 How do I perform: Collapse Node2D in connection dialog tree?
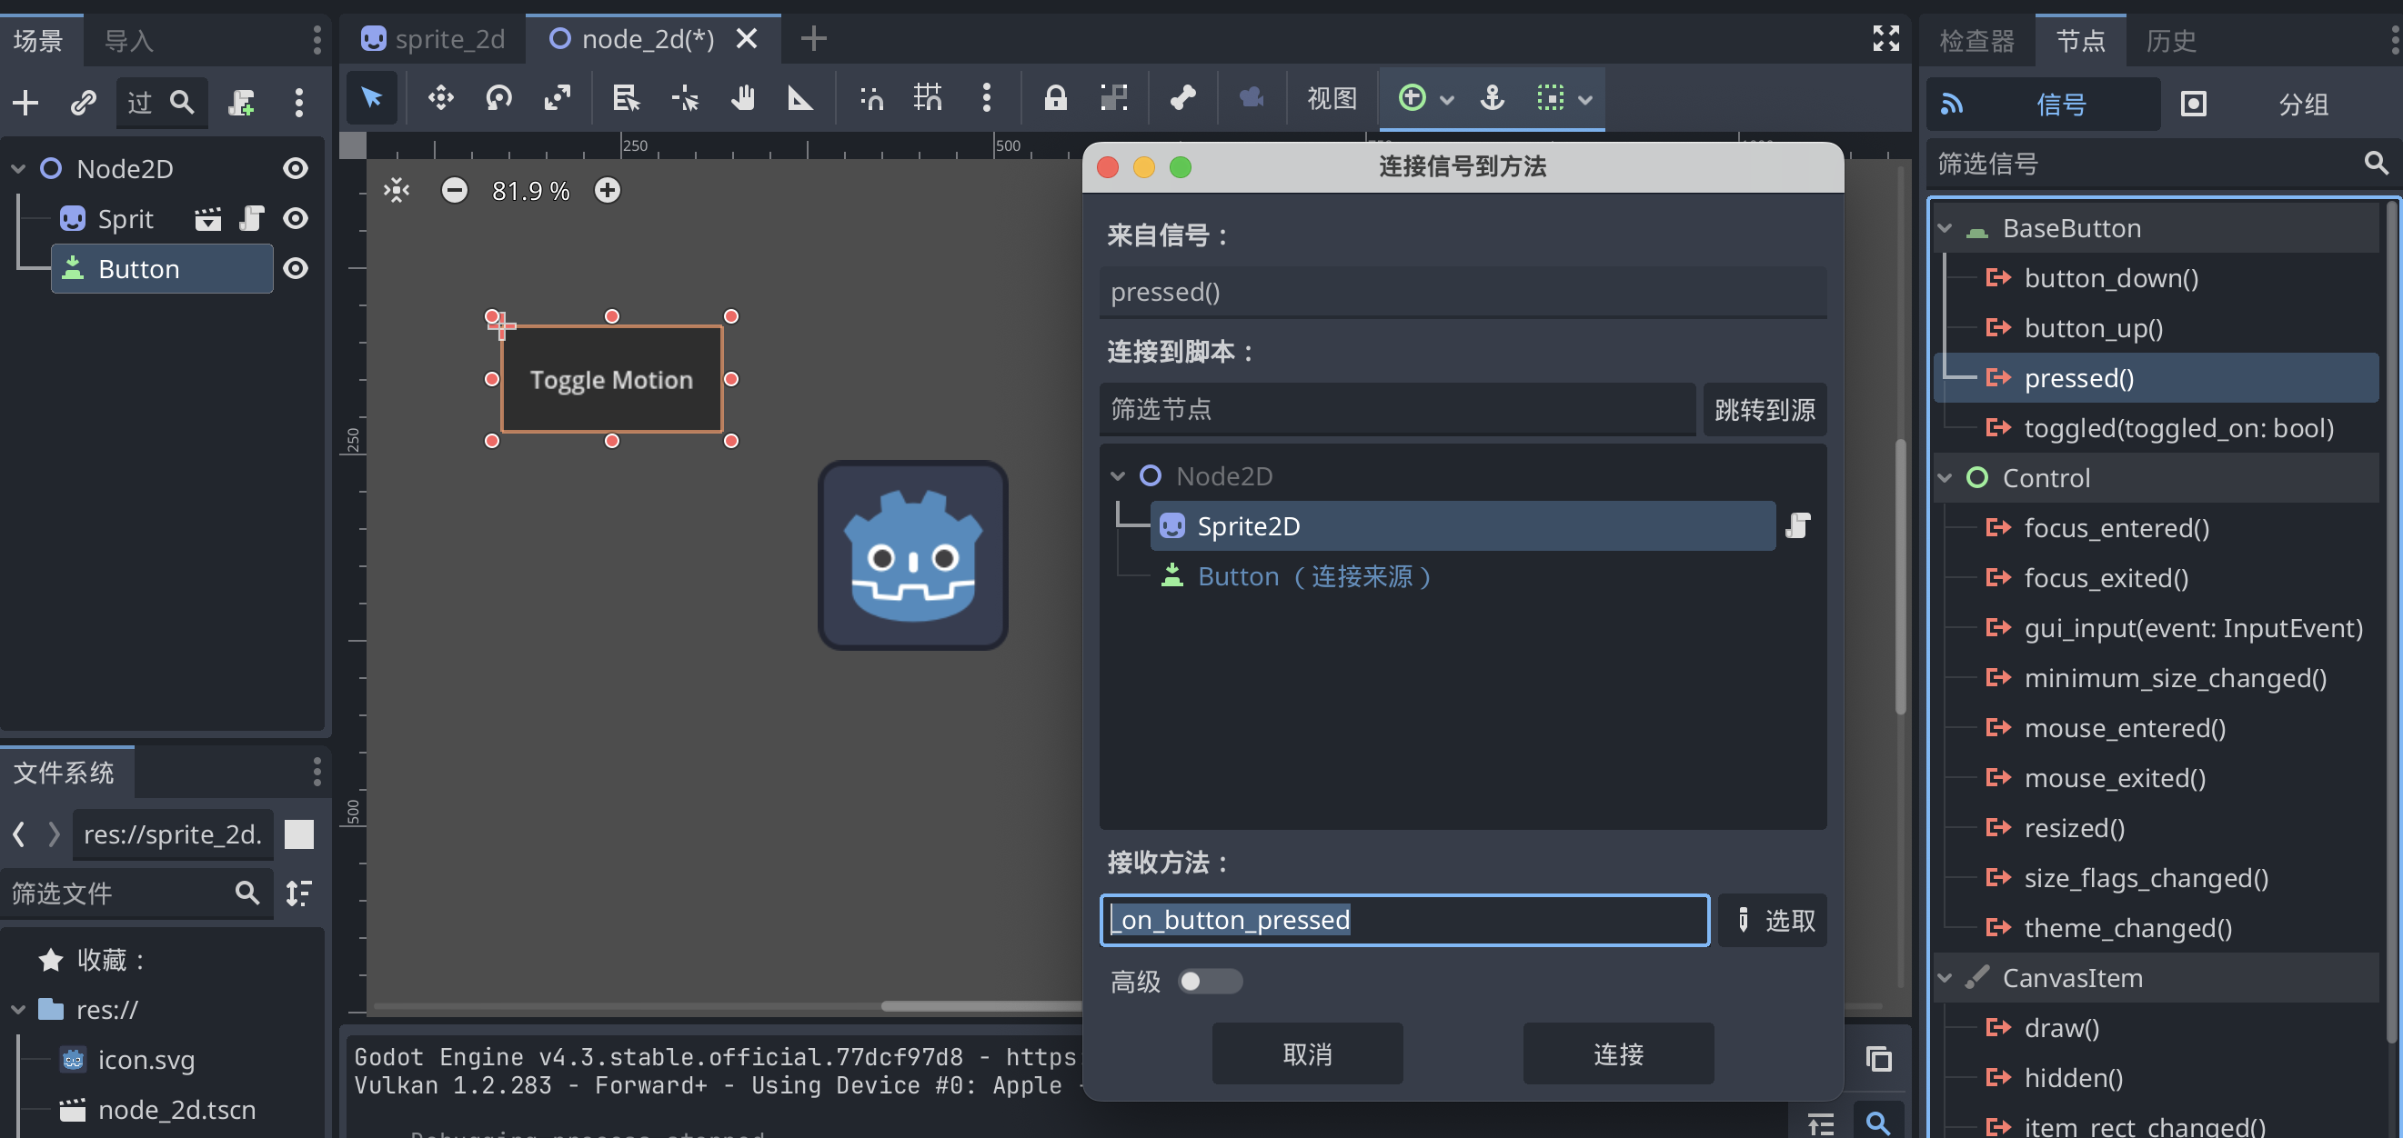tap(1118, 476)
